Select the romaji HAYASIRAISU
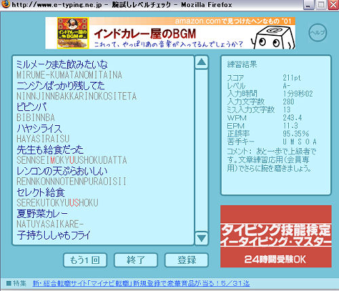 coord(43,139)
